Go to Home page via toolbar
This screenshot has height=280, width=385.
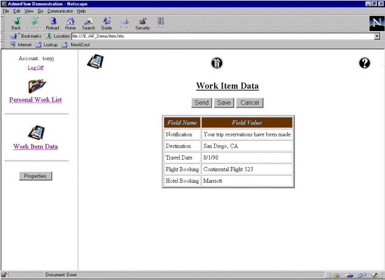point(71,23)
